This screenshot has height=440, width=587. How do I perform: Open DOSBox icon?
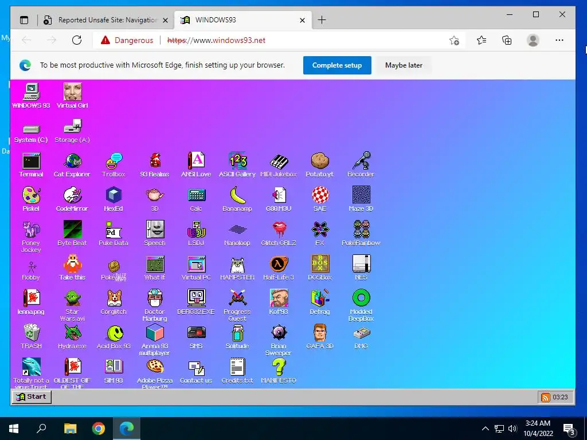(x=320, y=268)
